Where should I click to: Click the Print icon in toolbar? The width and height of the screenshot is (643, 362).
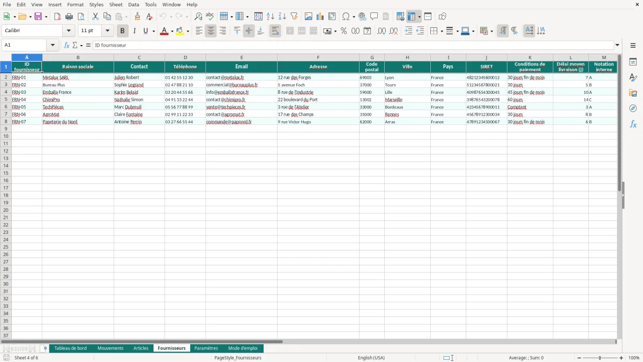69,17
